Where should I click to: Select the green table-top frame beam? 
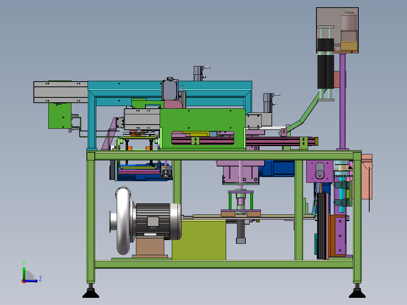pyautogui.click(x=224, y=156)
